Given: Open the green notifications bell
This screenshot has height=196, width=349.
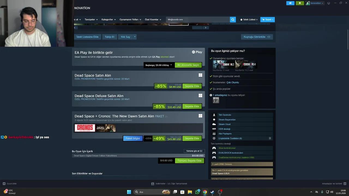Looking at the screenshot, I should (300, 3).
